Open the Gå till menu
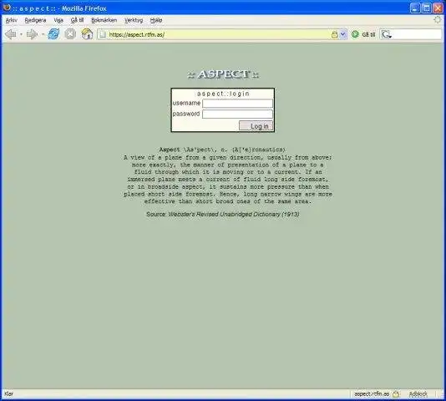 click(77, 20)
